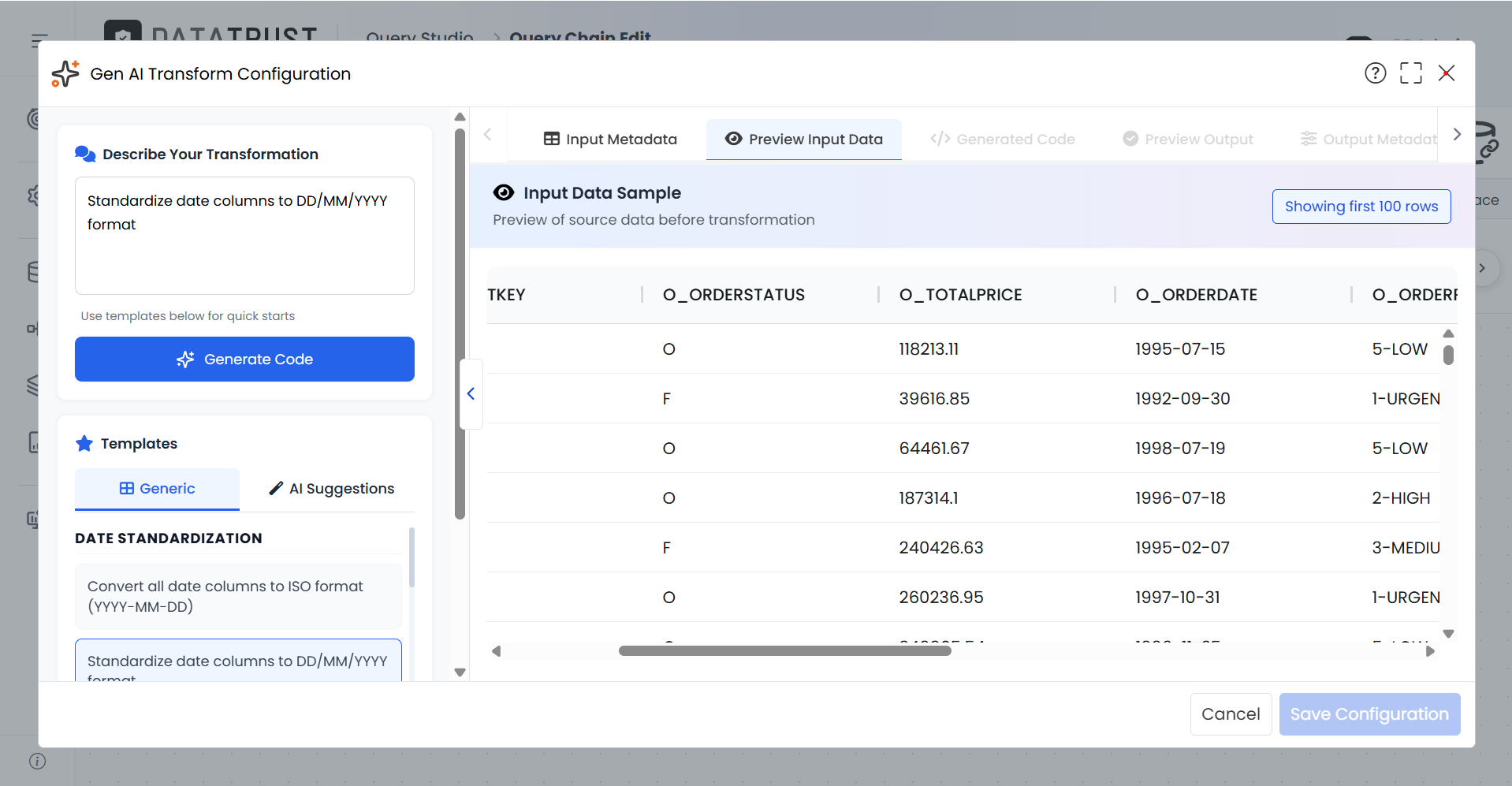Collapse the left panel with chevron handle

click(471, 393)
